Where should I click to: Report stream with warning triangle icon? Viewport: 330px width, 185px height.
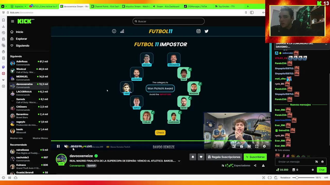pyautogui.click(x=263, y=165)
